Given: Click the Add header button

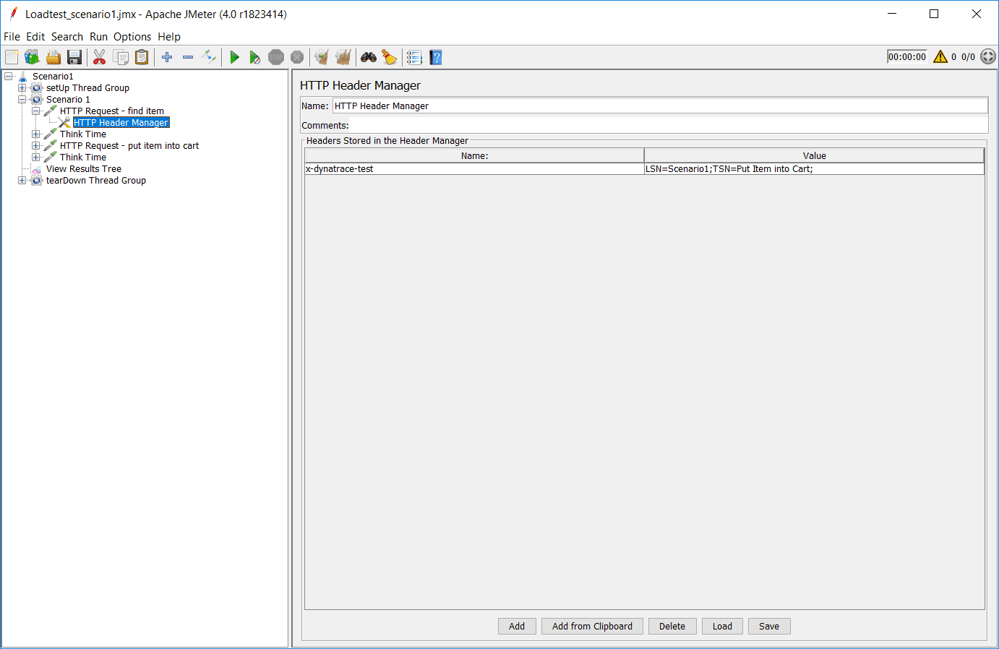Looking at the screenshot, I should pos(517,627).
